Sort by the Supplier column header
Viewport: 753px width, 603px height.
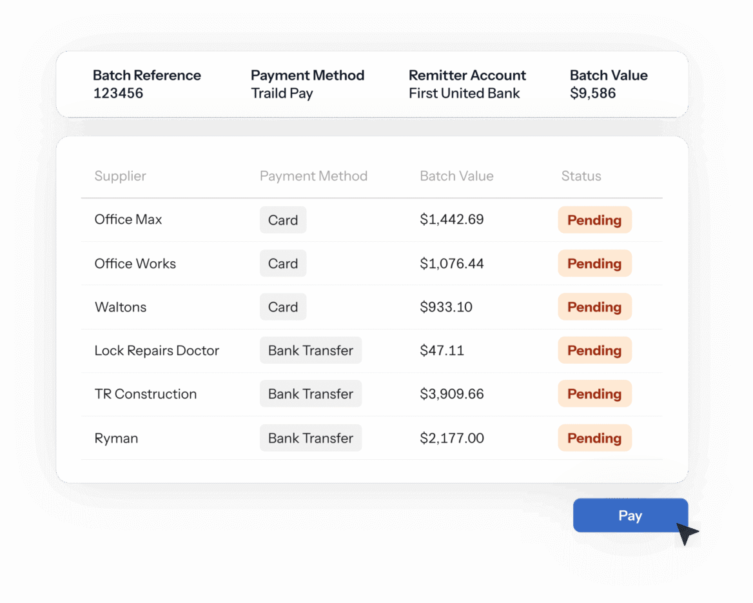coord(120,176)
